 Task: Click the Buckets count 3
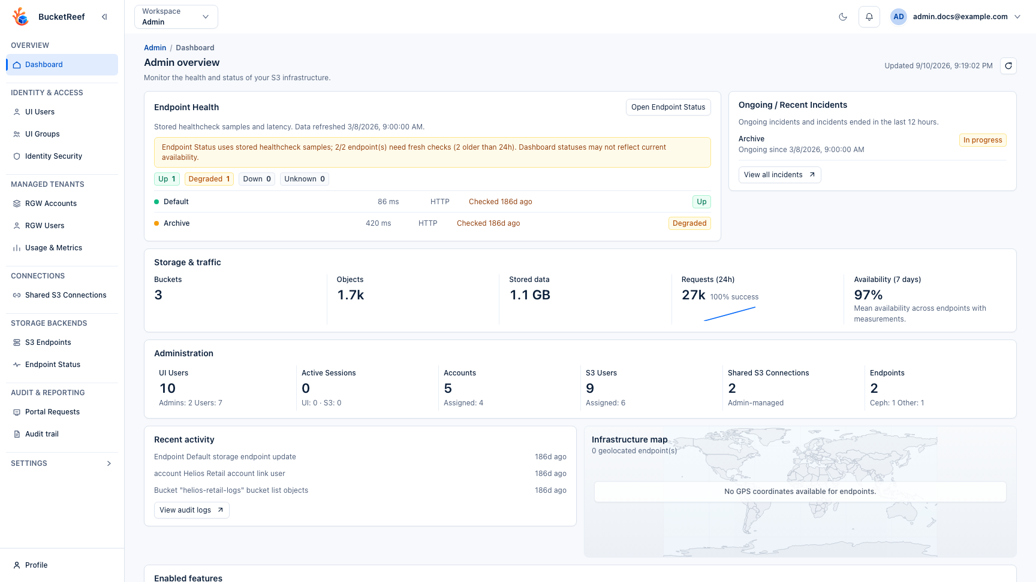tap(158, 295)
